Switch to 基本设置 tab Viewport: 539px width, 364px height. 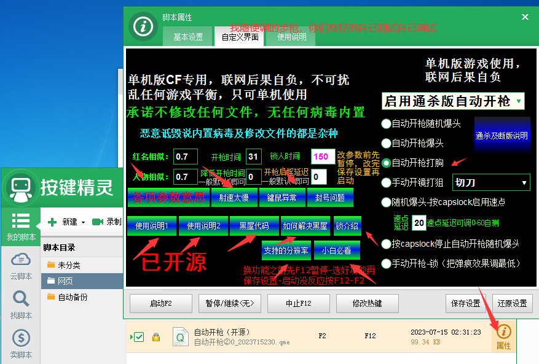[188, 36]
